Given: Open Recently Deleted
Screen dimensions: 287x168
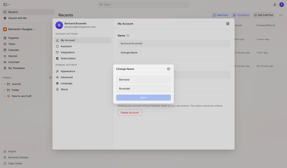Looking at the screenshot, I should 18,157.
